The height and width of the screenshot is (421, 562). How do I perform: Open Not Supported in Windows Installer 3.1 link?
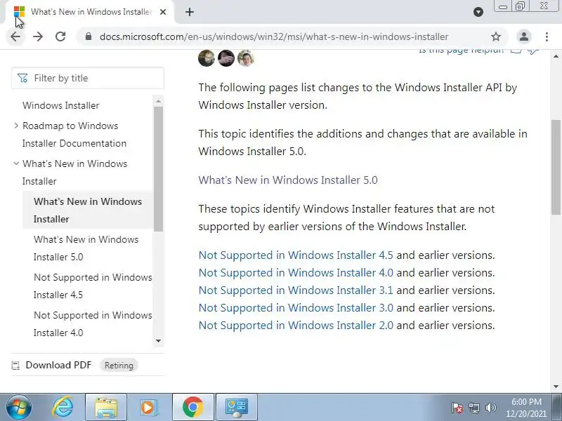tap(296, 290)
